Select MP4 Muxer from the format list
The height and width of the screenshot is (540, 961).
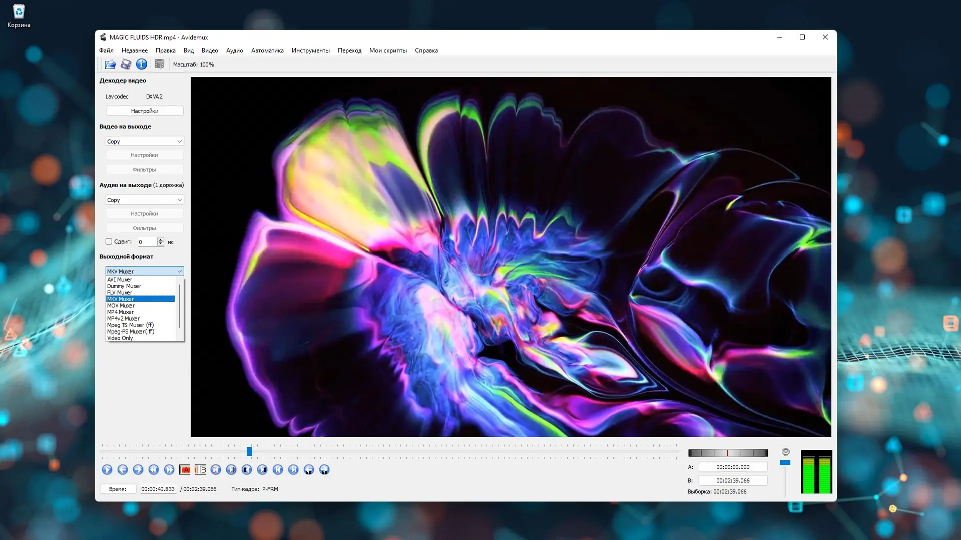[121, 312]
